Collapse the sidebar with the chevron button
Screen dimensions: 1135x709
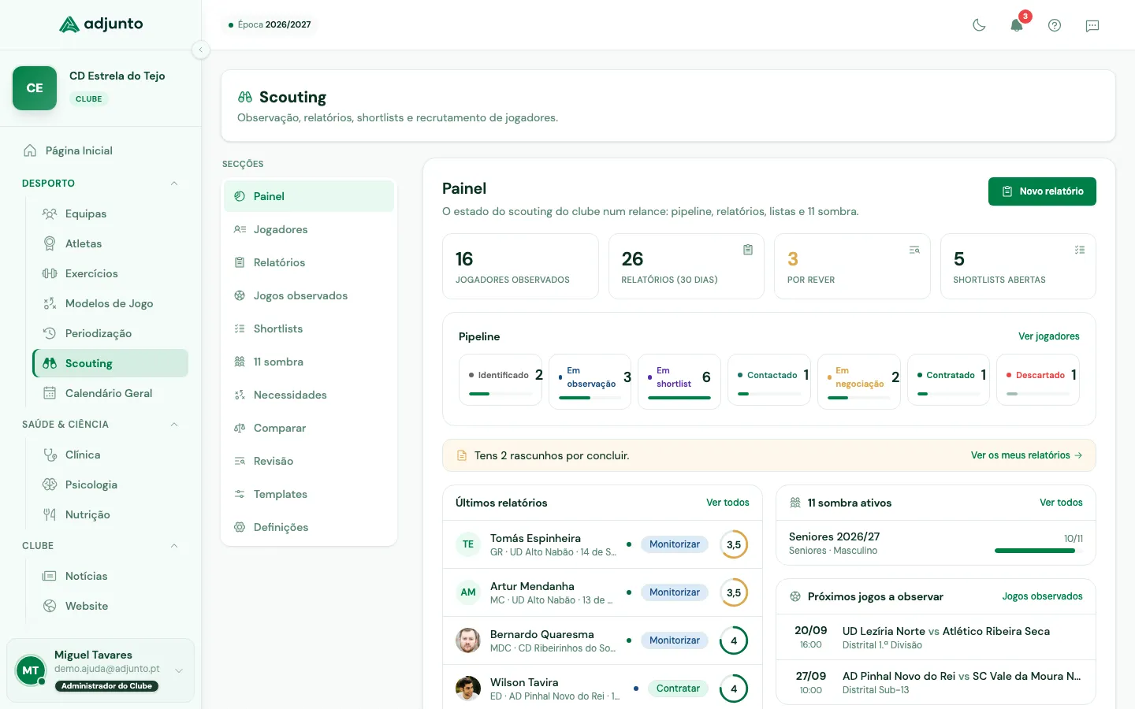tap(201, 50)
